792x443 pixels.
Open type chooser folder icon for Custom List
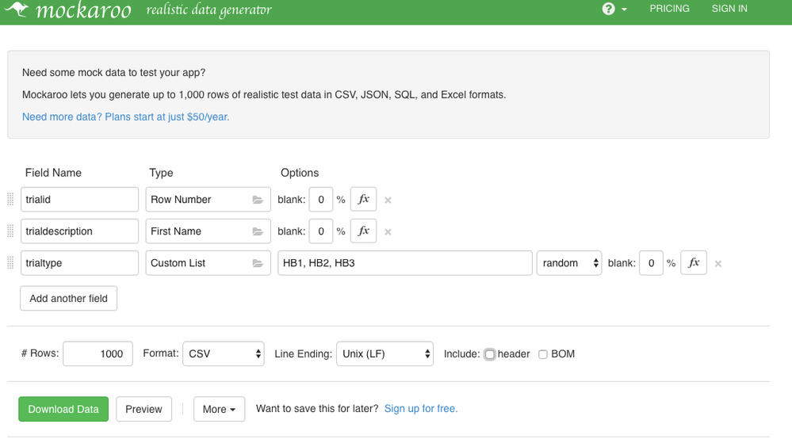click(258, 263)
